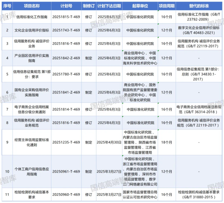Select replaced standard GB/T 34830.1-2017 cell

tap(198, 74)
